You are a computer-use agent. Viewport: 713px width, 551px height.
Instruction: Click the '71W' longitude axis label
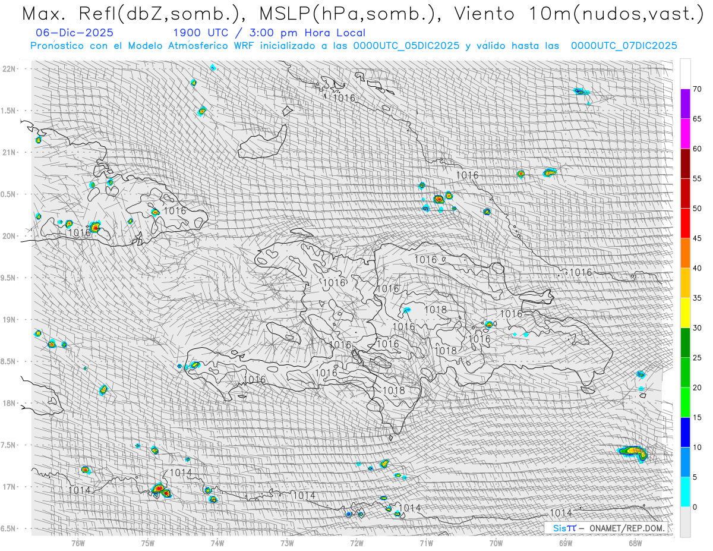[426, 542]
